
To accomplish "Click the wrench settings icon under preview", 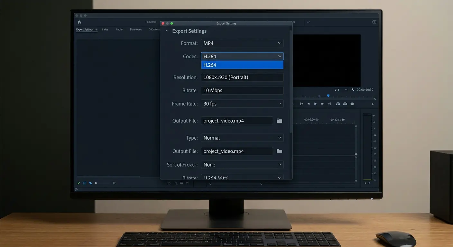I will pos(353,90).
